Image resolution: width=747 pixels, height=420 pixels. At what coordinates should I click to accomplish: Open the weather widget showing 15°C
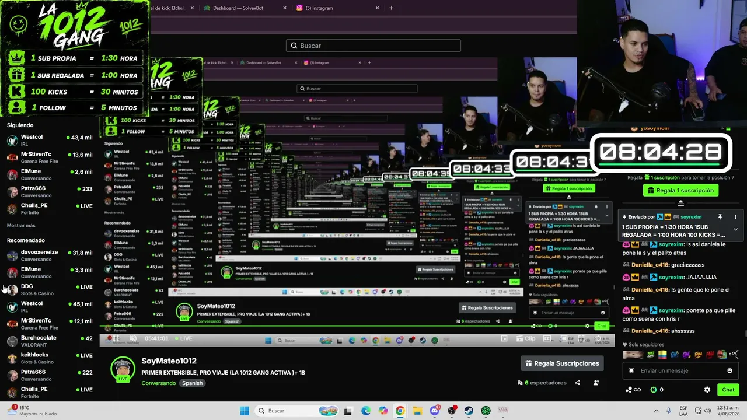(x=32, y=411)
